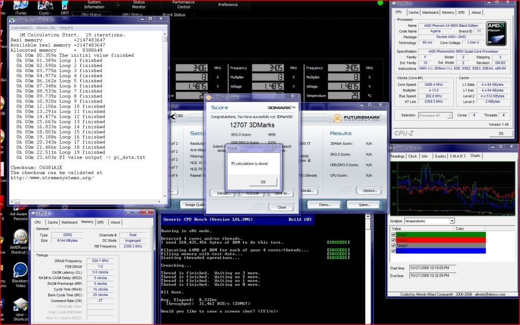
Task: Uncheck the Temp3 checkbox in SpeedFan
Action: [394, 245]
